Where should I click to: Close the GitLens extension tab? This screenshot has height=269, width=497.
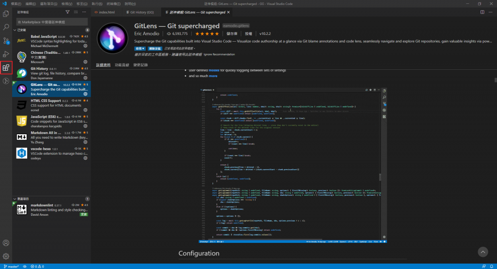(228, 12)
